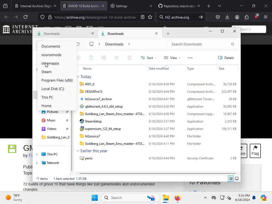Toggle the Details pane
Image resolution: width=272 pixels, height=204 pixels.
click(x=226, y=58)
